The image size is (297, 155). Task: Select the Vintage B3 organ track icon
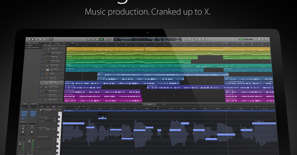pos(48,57)
